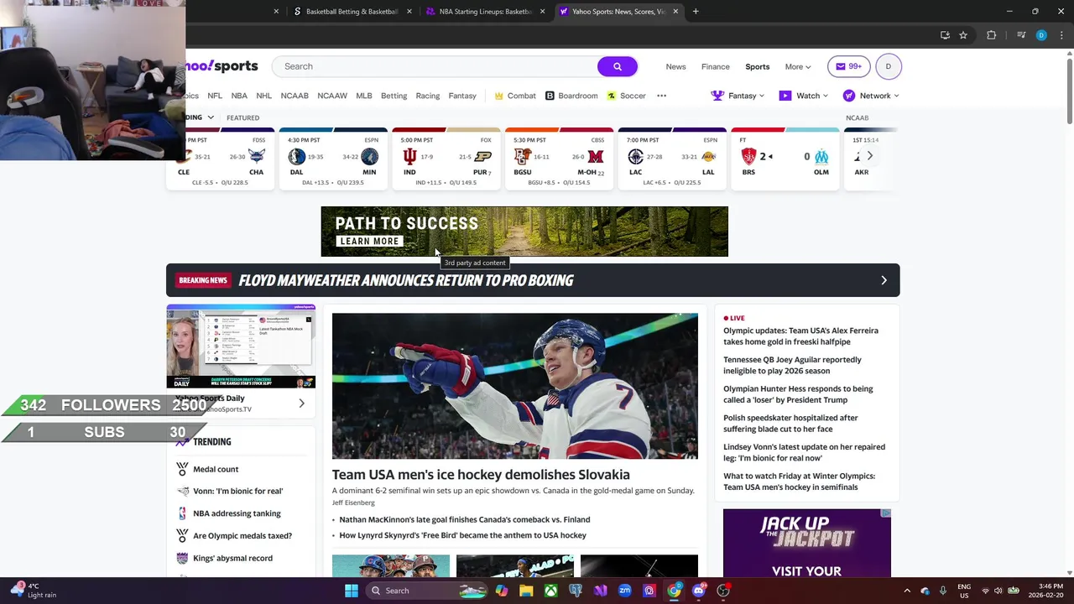The width and height of the screenshot is (1074, 604).
Task: Open the Combat section
Action: (514, 96)
